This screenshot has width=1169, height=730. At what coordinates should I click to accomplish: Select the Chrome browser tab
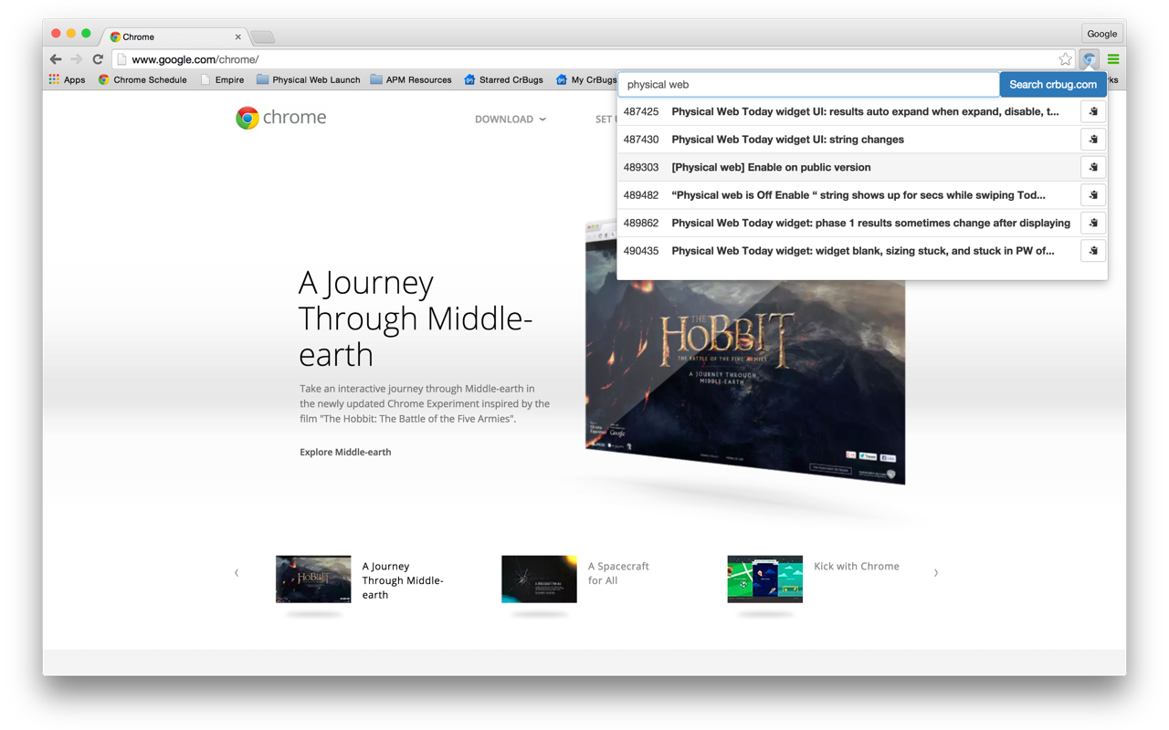pyautogui.click(x=174, y=36)
